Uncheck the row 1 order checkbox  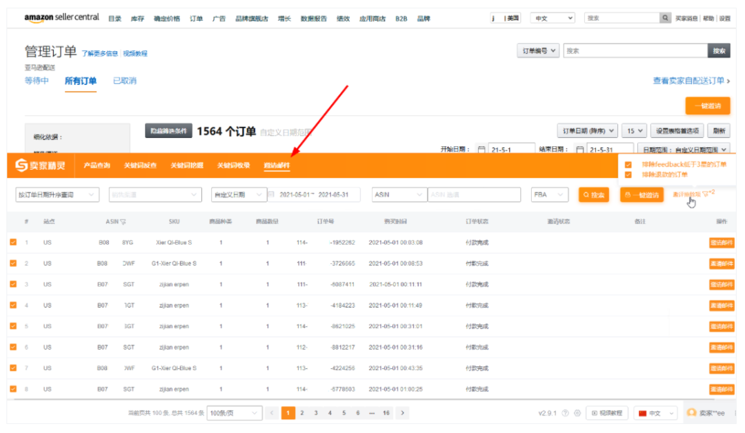pyautogui.click(x=13, y=242)
